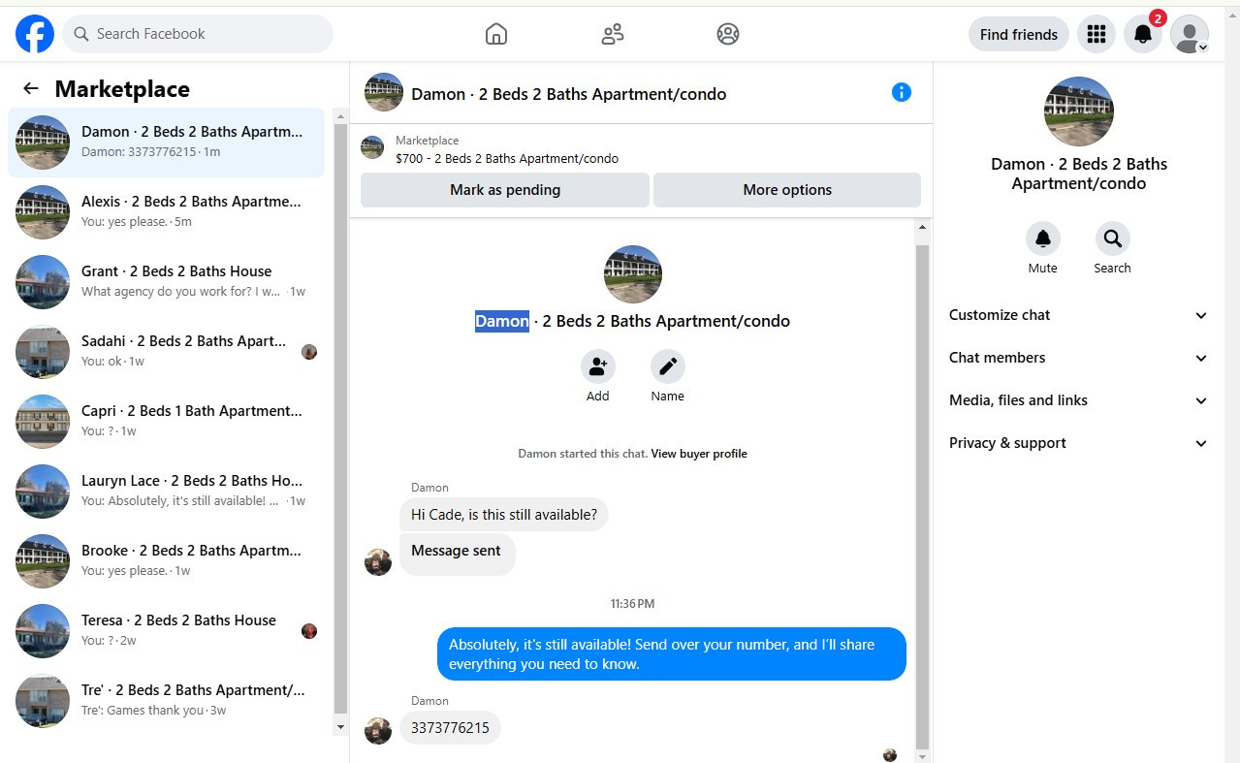The image size is (1240, 763).
Task: Open the Lauryn Lace conversation
Action: tap(166, 492)
